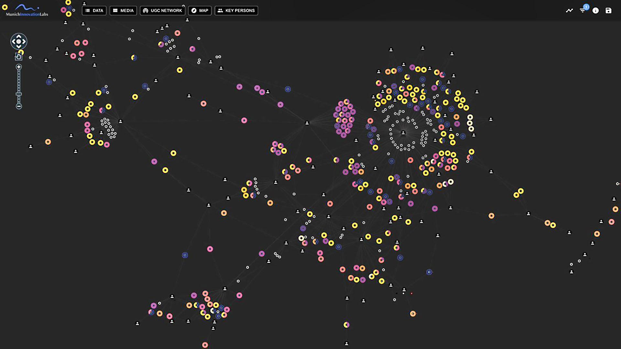Viewport: 621px width, 349px height.
Task: Select person hub node beside left white-ring cluster
Action: pyautogui.click(x=120, y=122)
